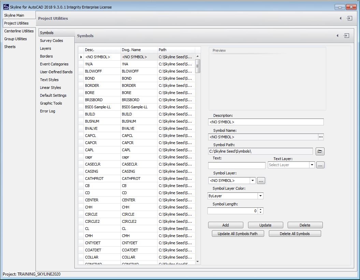This screenshot has height=280, width=360.
Task: Click Delete All Symbols button
Action: pyautogui.click(x=295, y=233)
